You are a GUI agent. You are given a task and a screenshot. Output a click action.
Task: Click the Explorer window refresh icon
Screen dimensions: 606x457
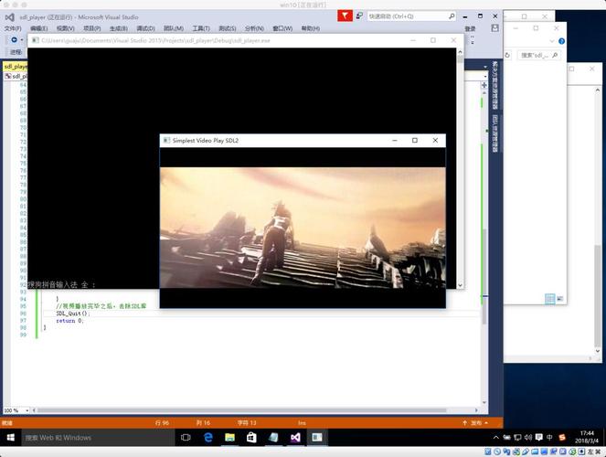507,55
